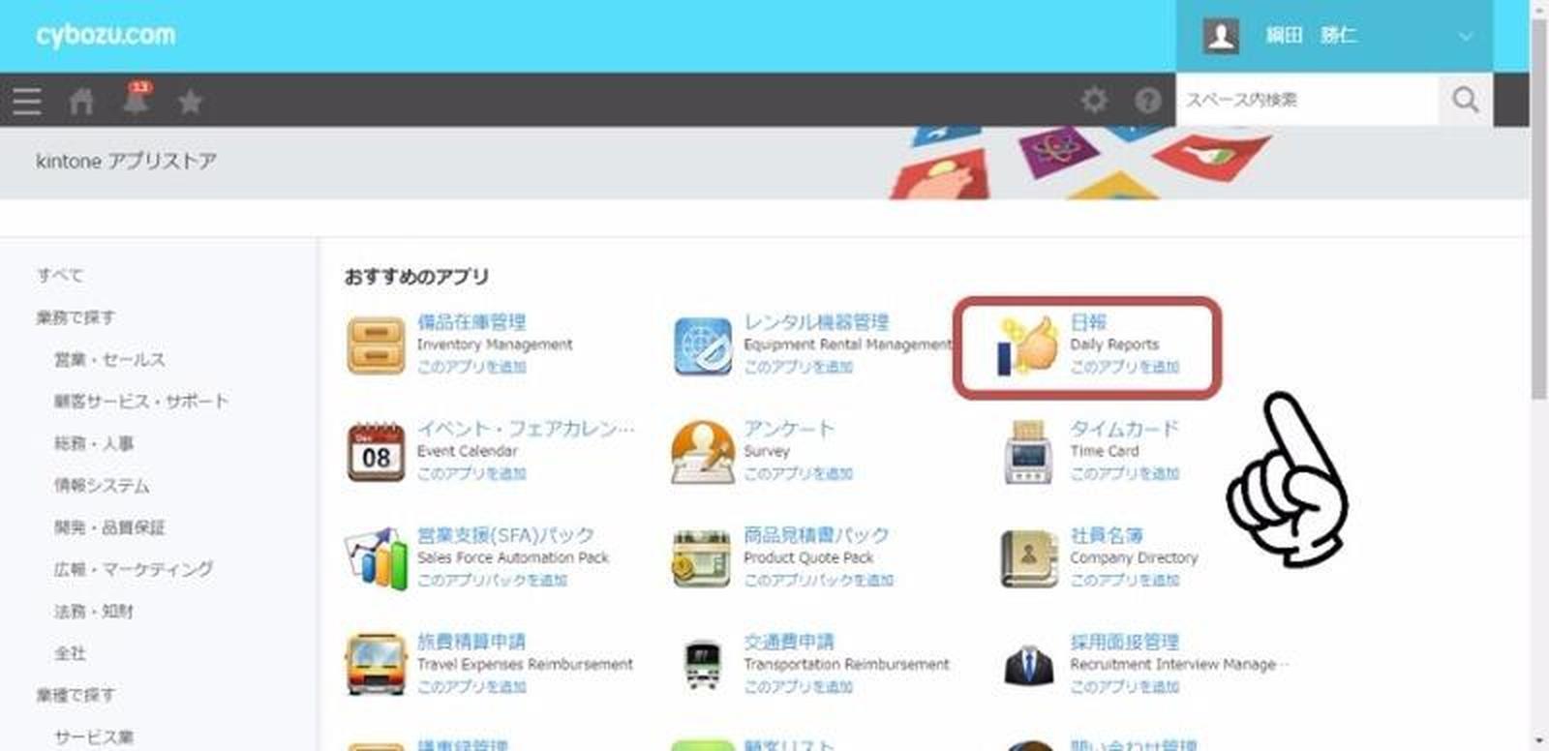The image size is (1549, 751).
Task: Click the Time Card app icon
Action: click(x=1028, y=452)
